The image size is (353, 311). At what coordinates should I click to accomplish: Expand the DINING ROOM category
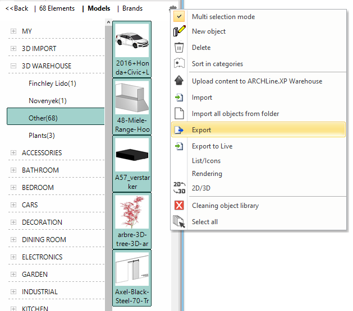13,239
